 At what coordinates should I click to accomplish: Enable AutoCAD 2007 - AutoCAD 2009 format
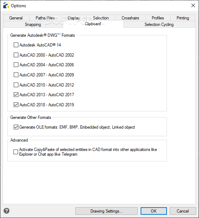(16, 75)
